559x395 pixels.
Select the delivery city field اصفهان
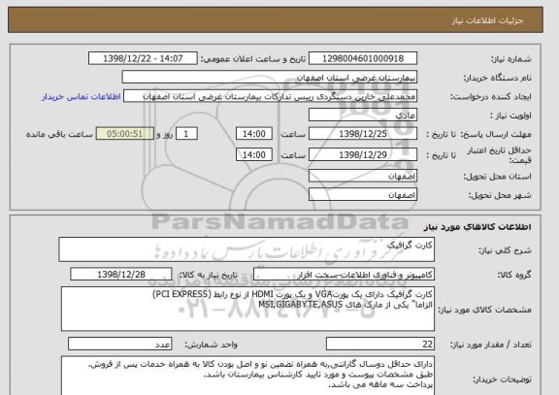[363, 195]
